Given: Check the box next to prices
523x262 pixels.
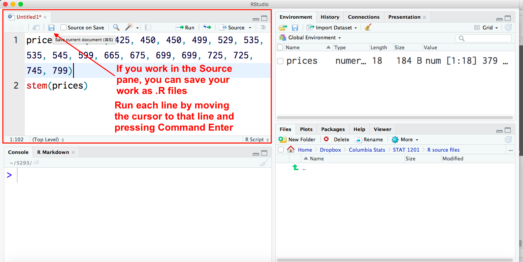Looking at the screenshot, I should [280, 61].
